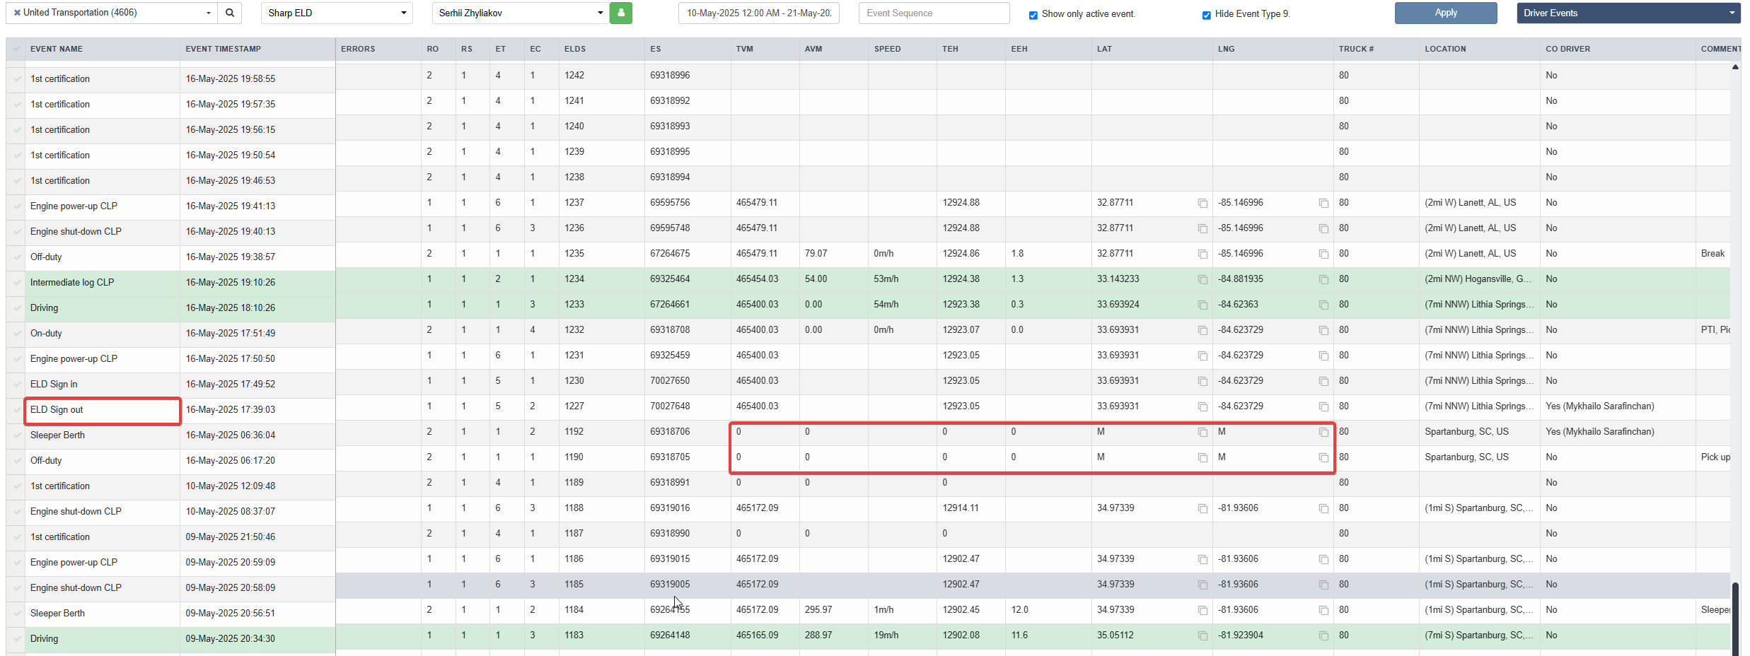1750x656 pixels.
Task: Open the Sharp ELD dropdown
Action: pyautogui.click(x=337, y=13)
